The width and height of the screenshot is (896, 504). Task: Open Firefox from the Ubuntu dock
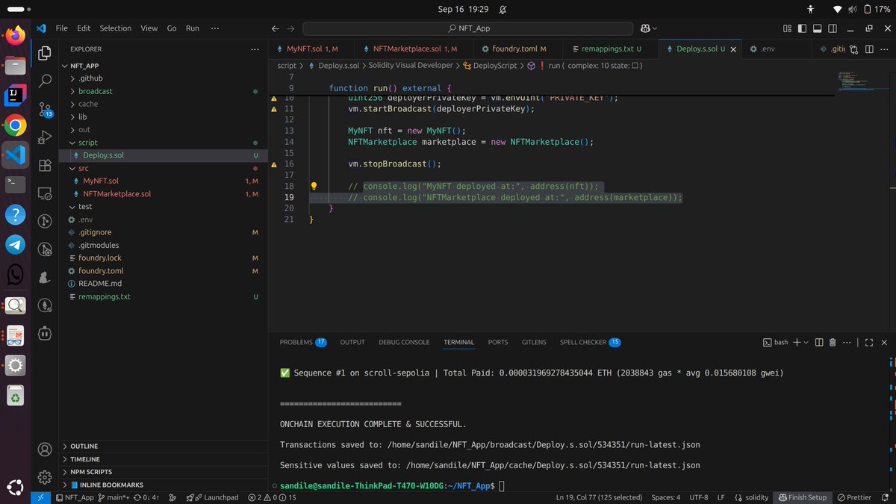[x=16, y=35]
